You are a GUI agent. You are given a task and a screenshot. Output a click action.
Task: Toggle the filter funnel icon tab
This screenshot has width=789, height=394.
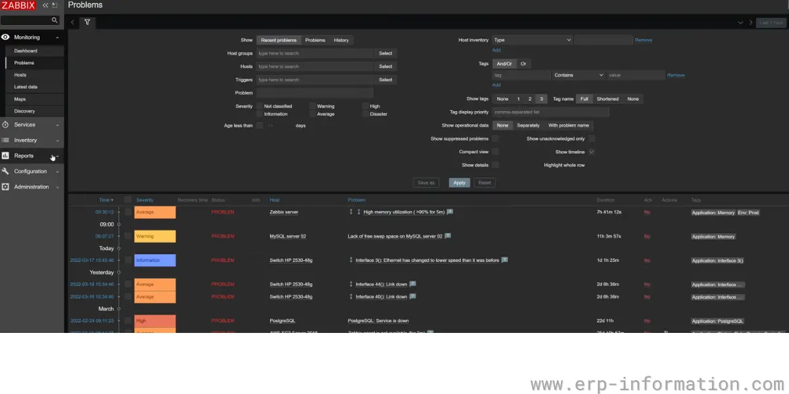(x=87, y=22)
